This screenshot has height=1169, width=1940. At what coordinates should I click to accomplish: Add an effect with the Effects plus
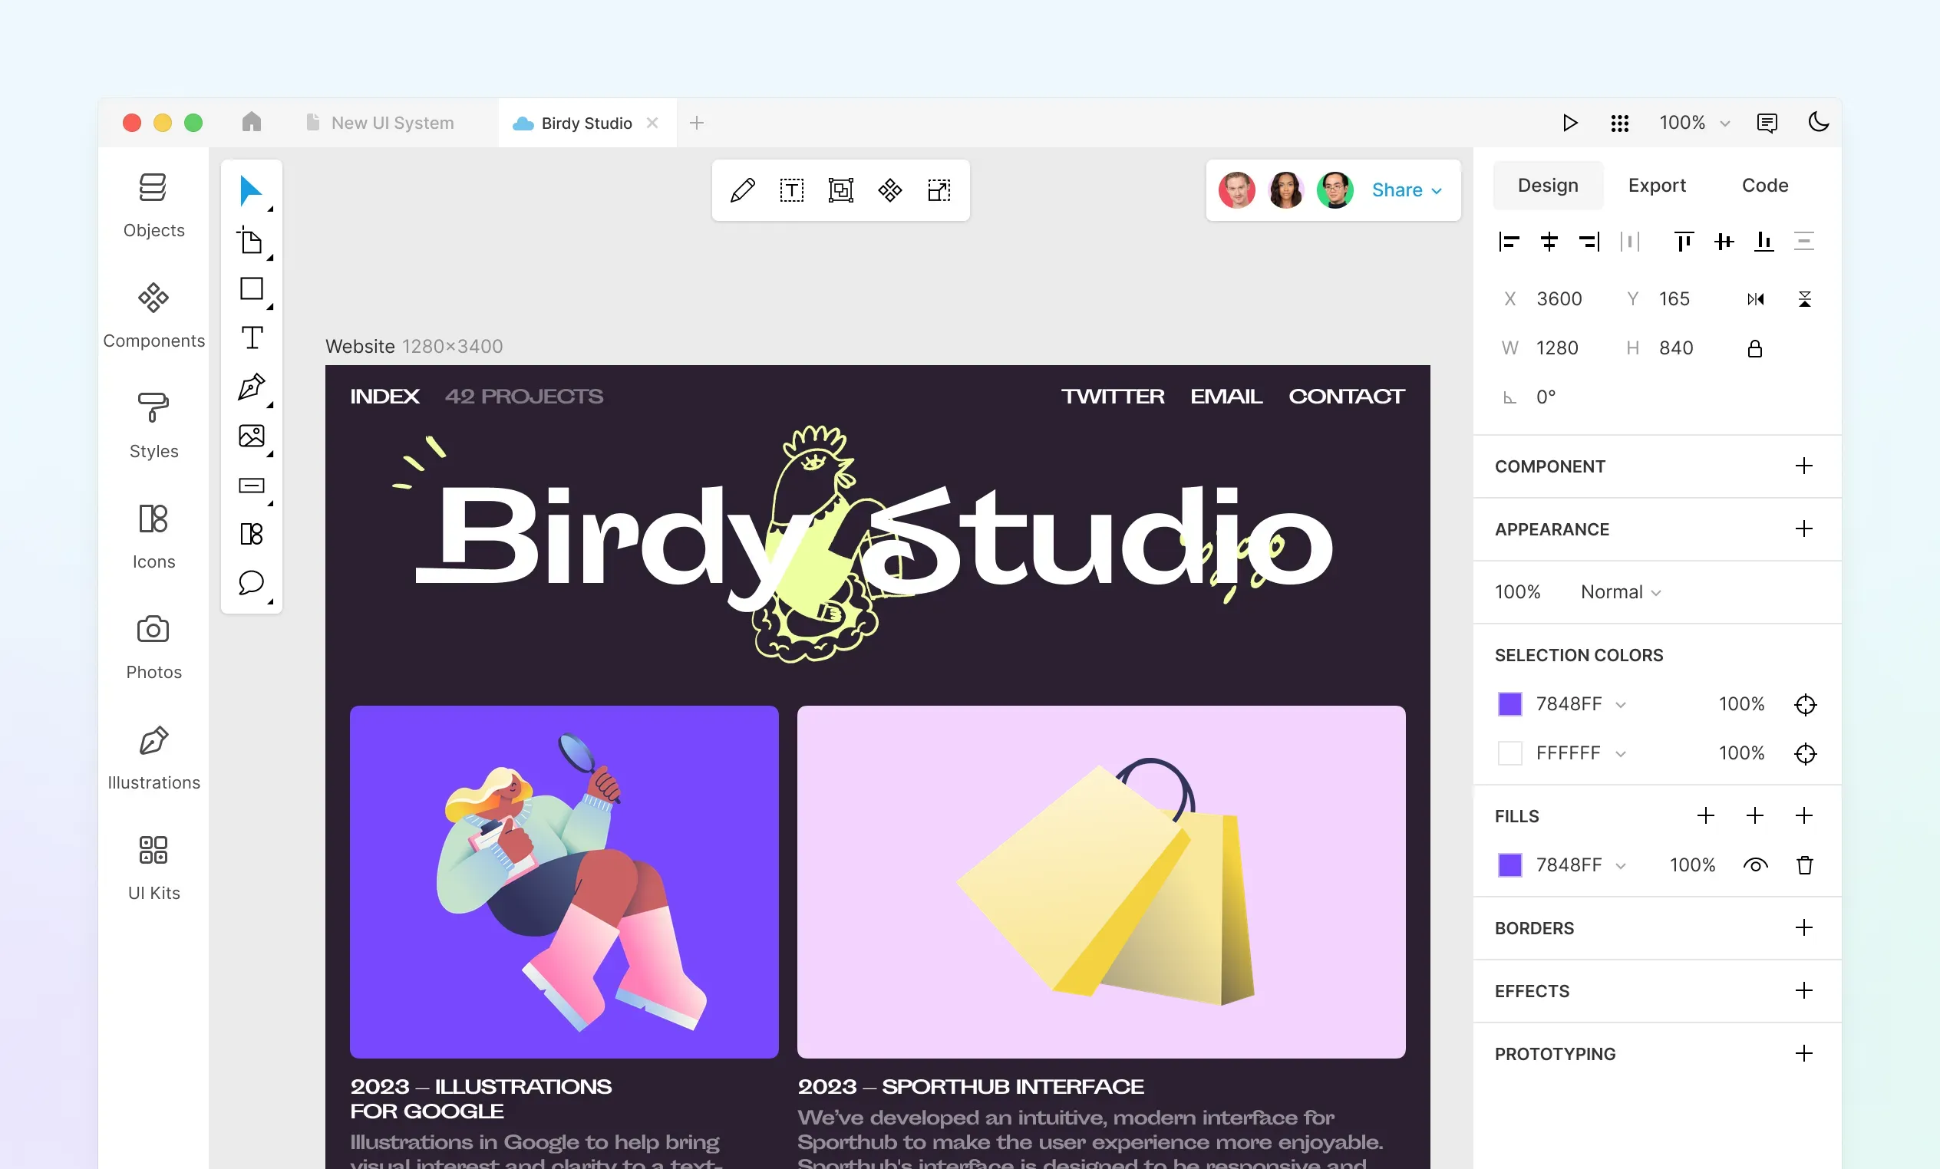(x=1803, y=990)
